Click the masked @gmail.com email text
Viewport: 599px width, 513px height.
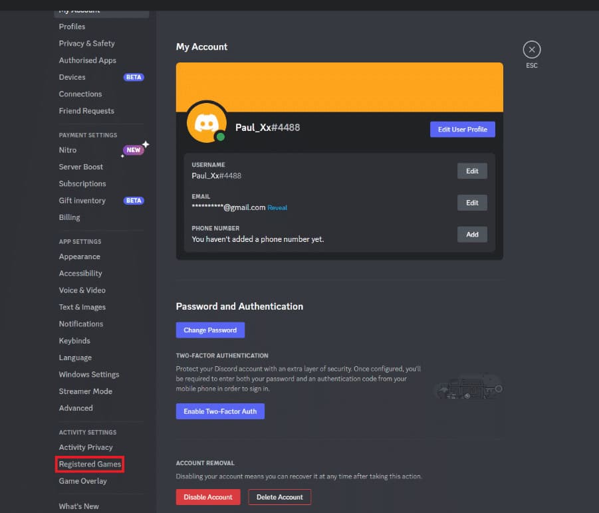(x=229, y=207)
